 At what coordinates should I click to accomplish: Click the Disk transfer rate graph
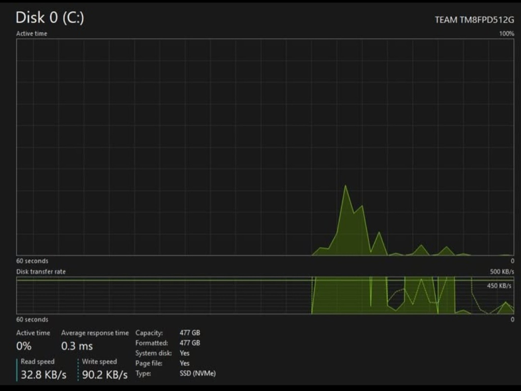[265, 295]
